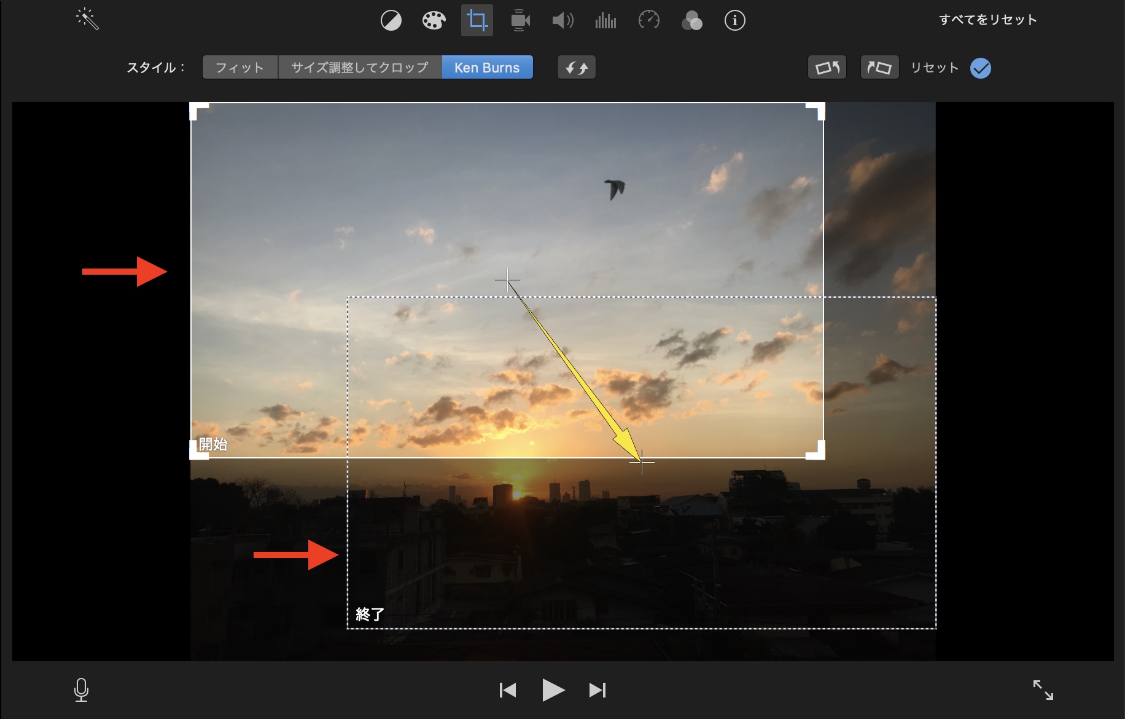Apply crop with blue checkmark button
The image size is (1125, 719).
tap(980, 68)
